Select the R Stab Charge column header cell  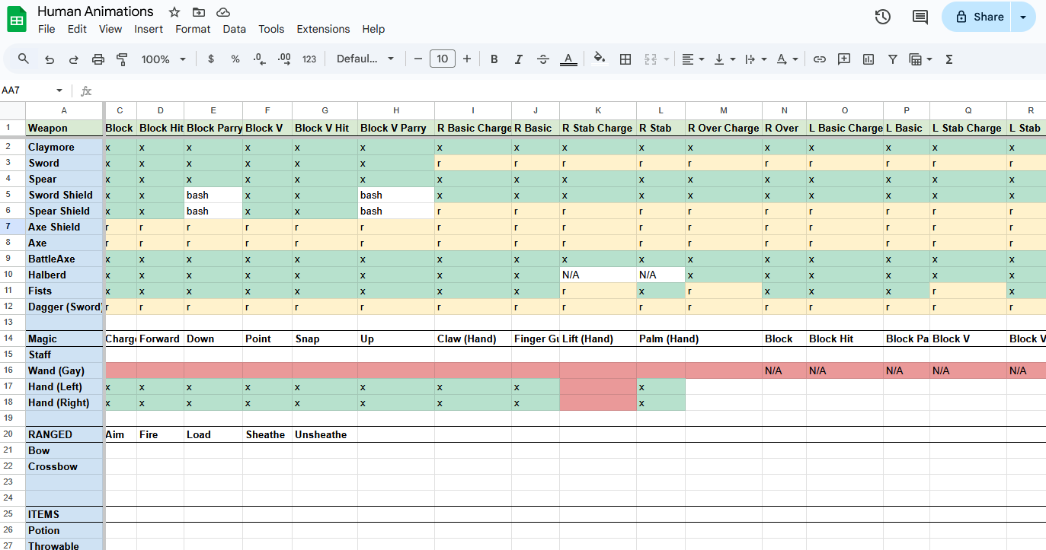598,128
